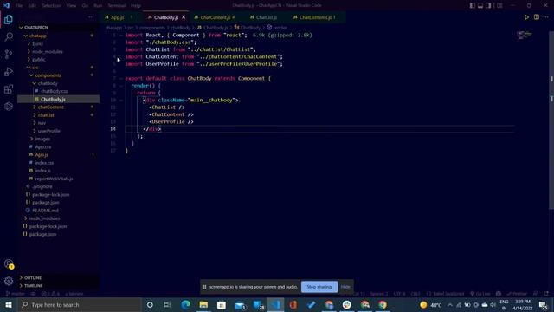Open the Selection menu
Screen dimensions: 554x312
[51, 6]
